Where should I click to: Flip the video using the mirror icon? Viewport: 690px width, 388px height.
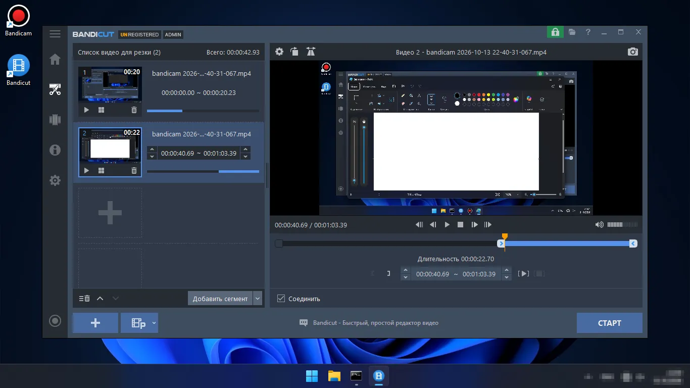pos(311,52)
